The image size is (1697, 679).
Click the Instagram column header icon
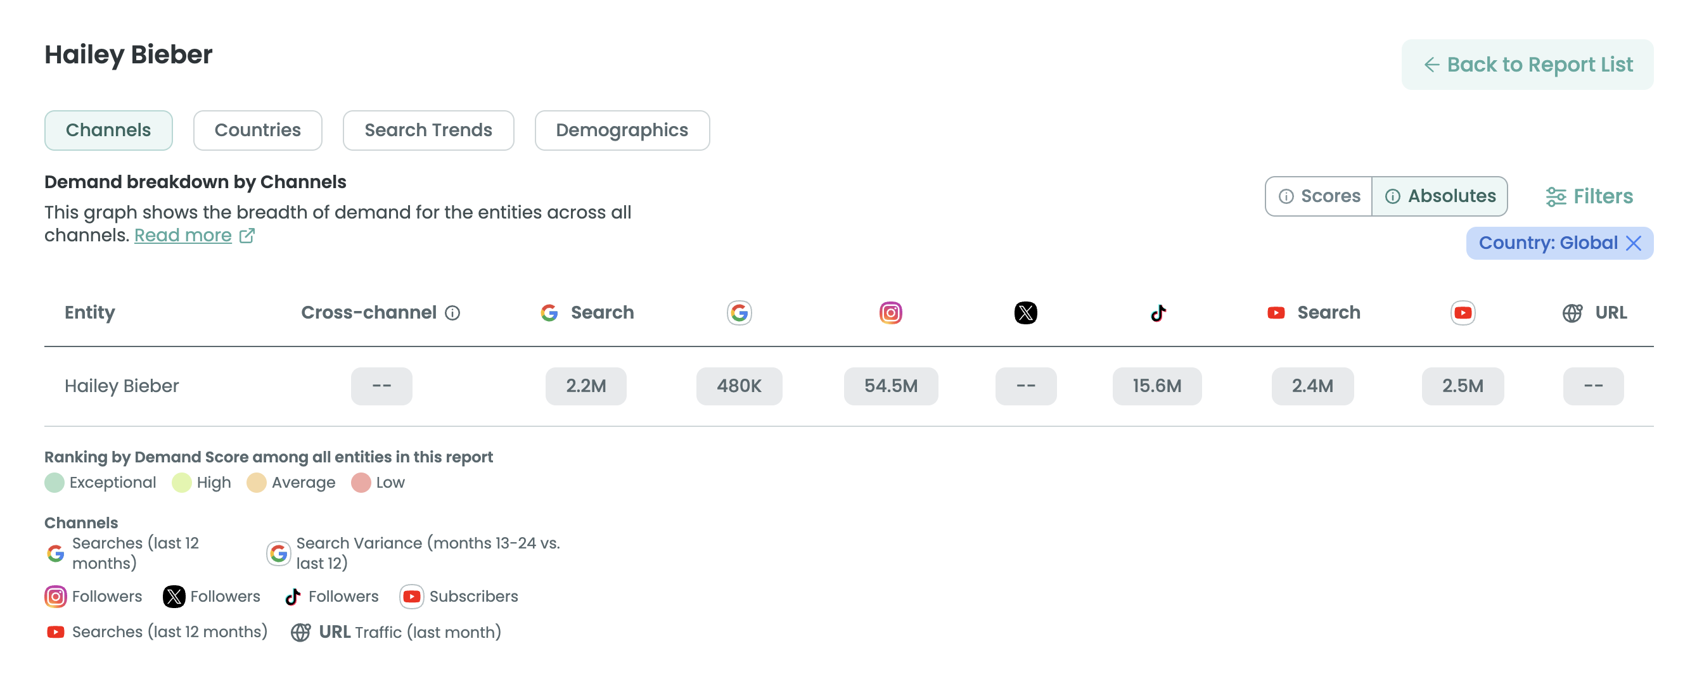890,313
